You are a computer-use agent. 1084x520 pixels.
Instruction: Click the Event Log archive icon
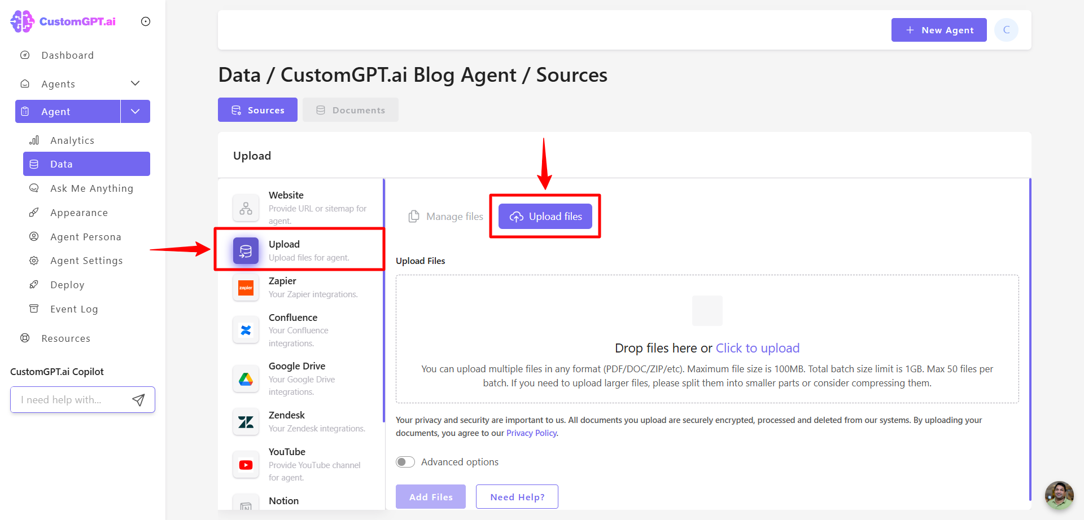[x=34, y=309]
